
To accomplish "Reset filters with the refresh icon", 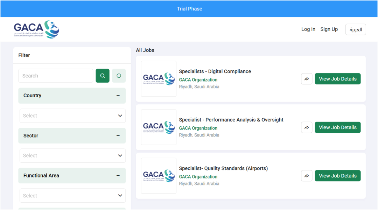I will coord(119,76).
